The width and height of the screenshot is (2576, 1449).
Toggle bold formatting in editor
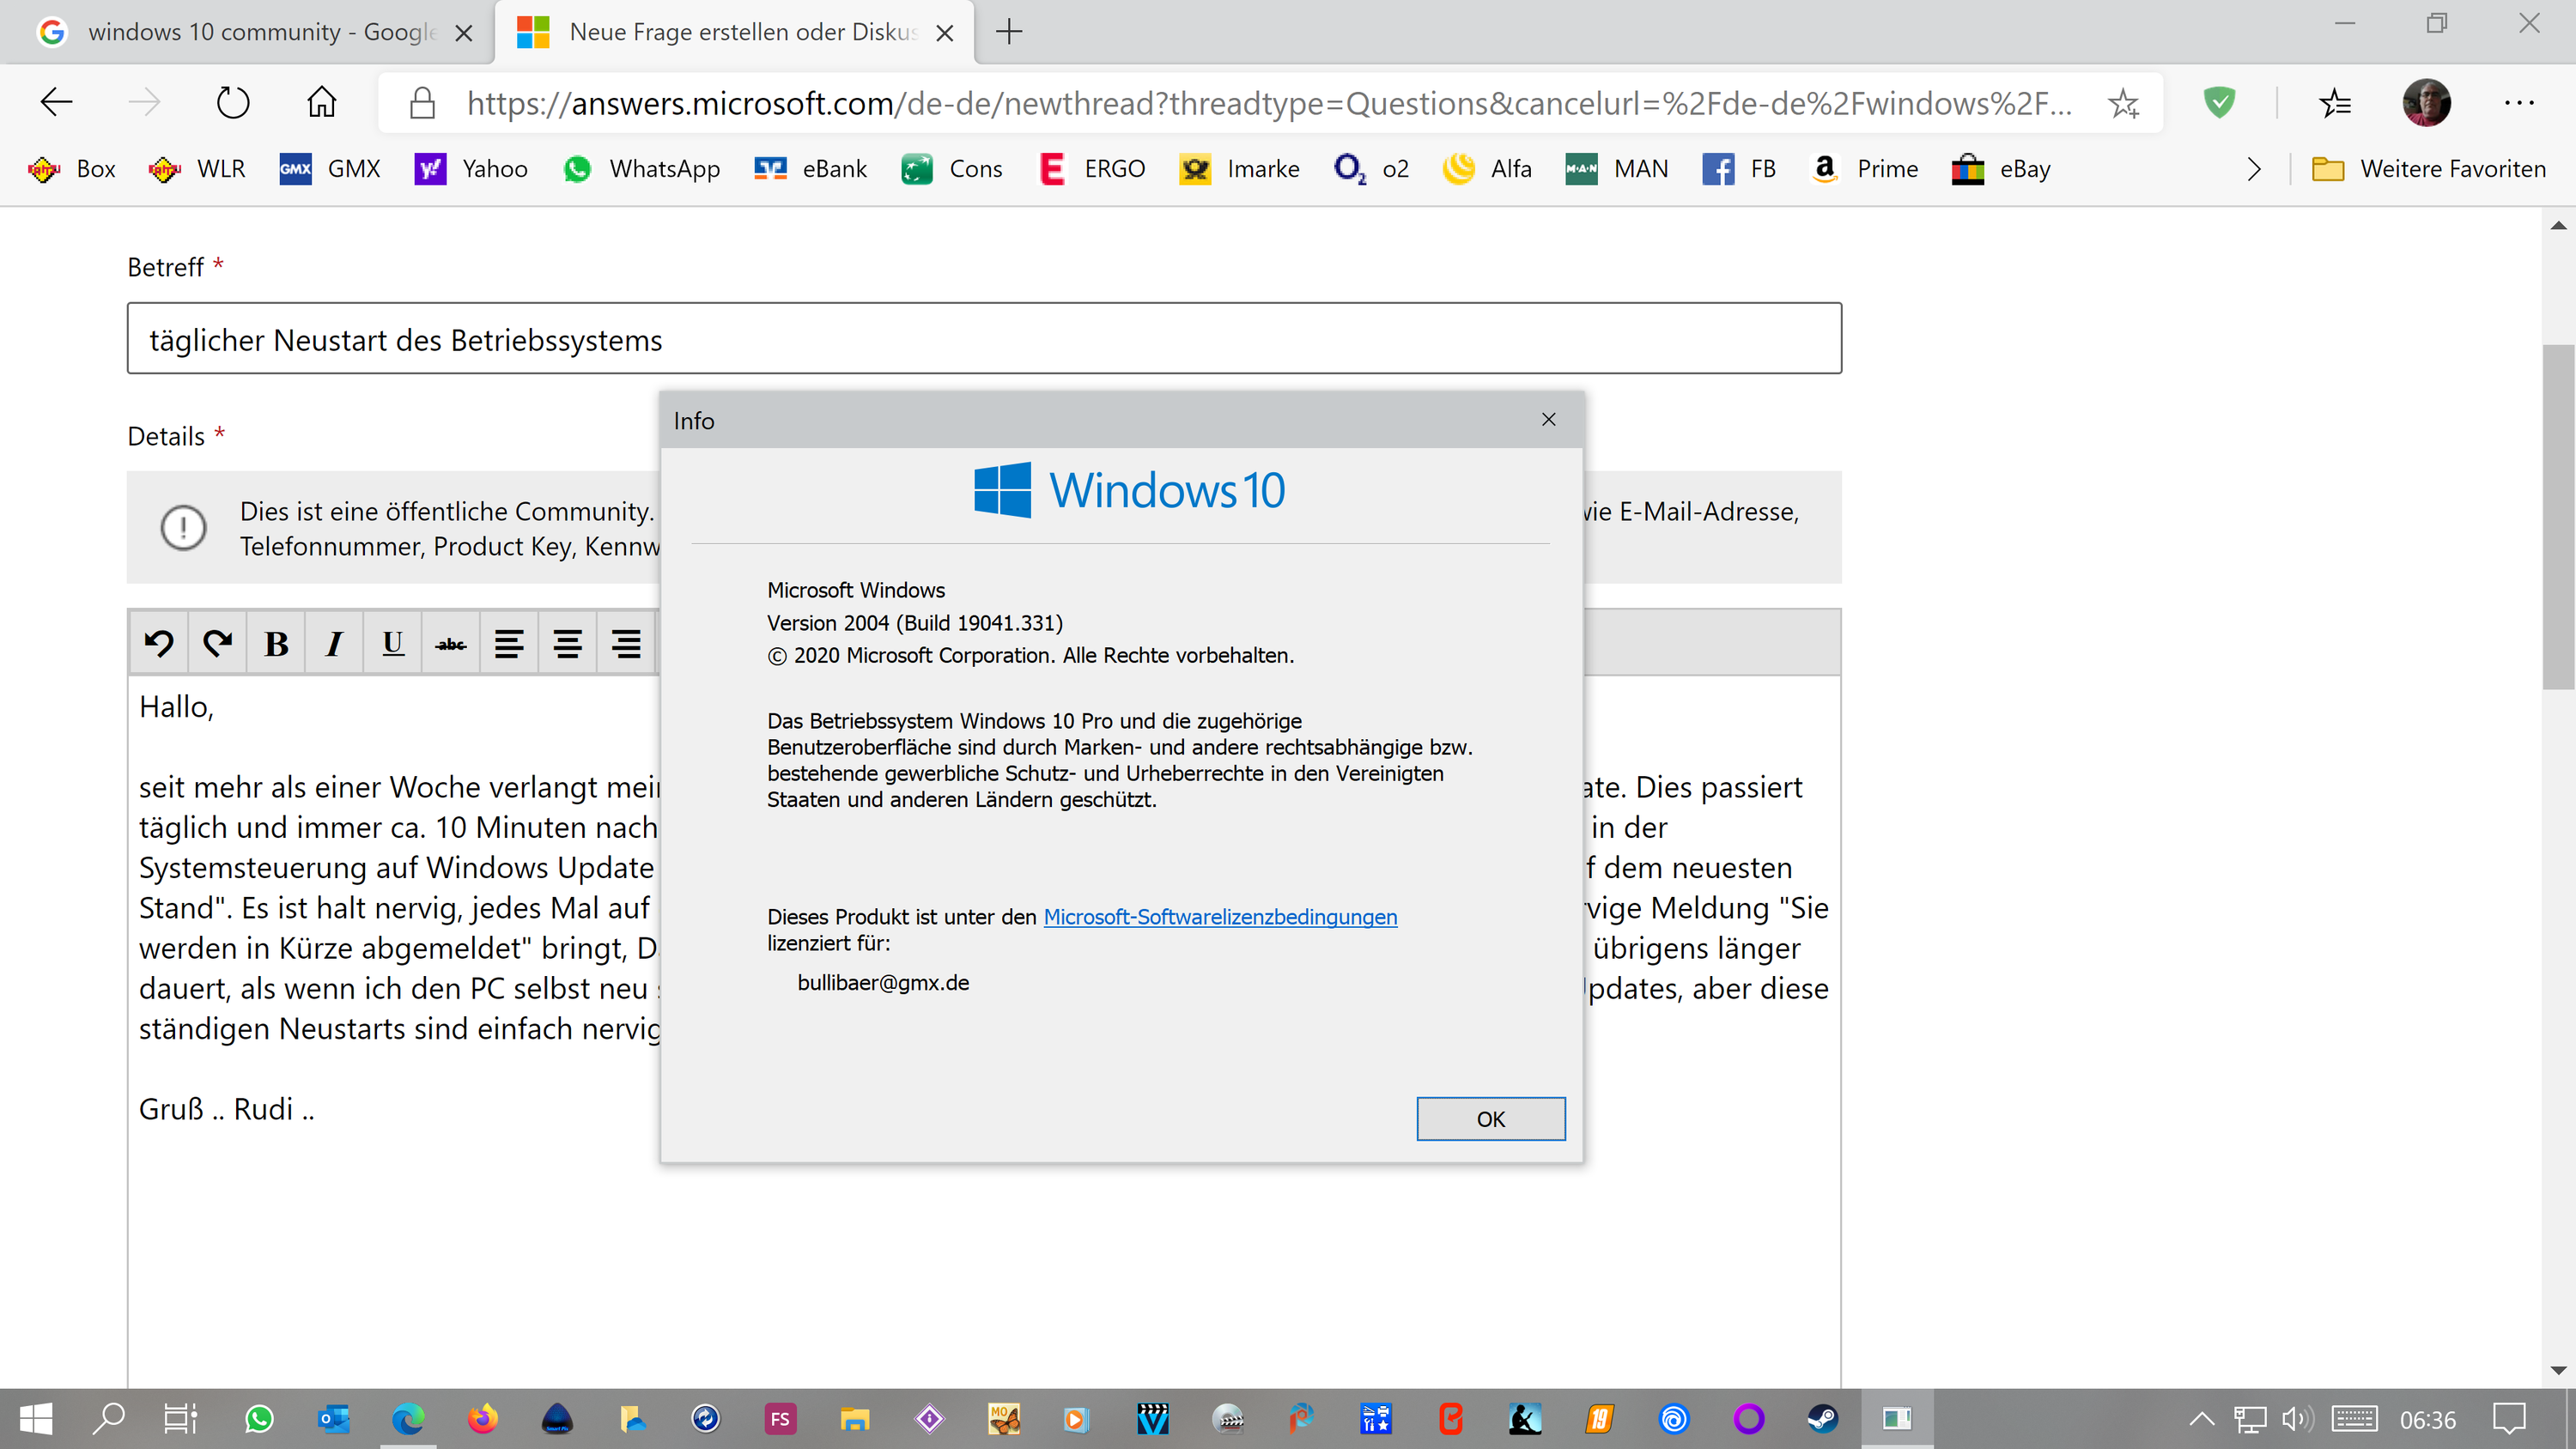(x=276, y=643)
